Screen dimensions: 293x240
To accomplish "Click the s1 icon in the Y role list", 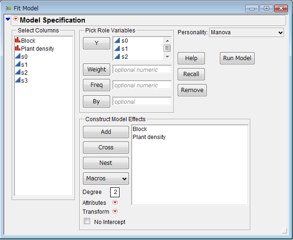I will (117, 48).
